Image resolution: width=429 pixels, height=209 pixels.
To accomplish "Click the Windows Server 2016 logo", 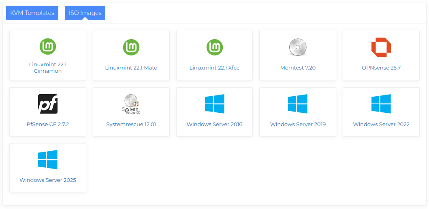I will click(215, 104).
